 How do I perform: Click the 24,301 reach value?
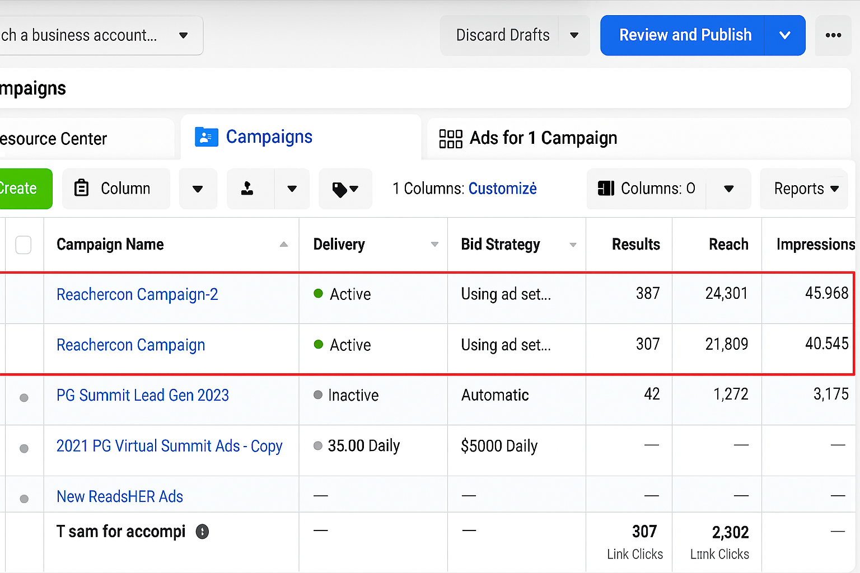[x=726, y=293]
